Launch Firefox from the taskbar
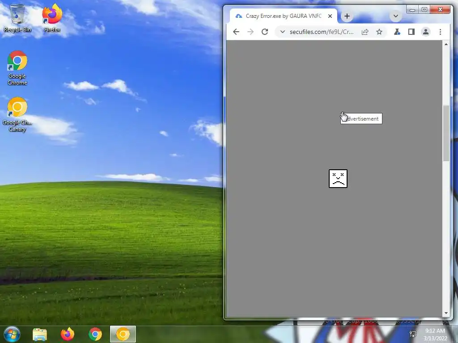 [x=68, y=334]
